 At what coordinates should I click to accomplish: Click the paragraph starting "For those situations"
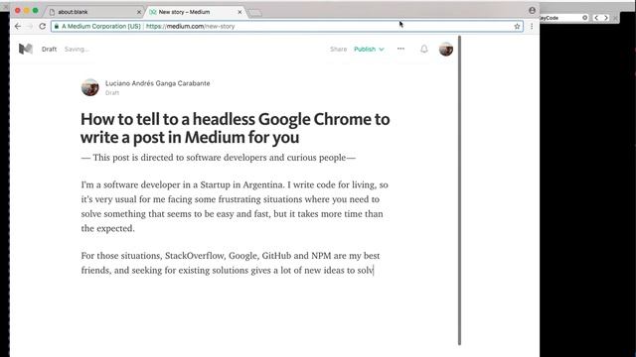(x=231, y=263)
